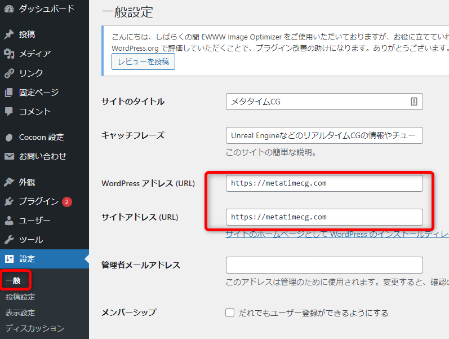The width and height of the screenshot is (449, 339).
Task: Click the Plugins plug icon
Action: click(9, 201)
